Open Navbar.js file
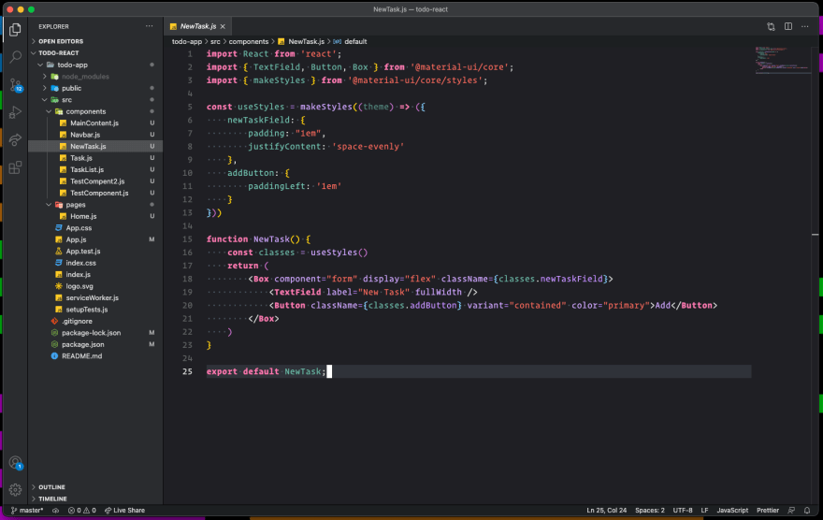 coord(95,135)
